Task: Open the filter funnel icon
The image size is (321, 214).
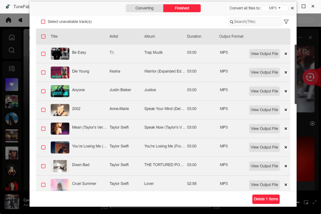Action: click(286, 22)
